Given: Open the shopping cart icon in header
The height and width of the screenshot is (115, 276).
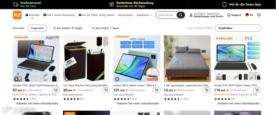Looking at the screenshot, I should point(259,15).
